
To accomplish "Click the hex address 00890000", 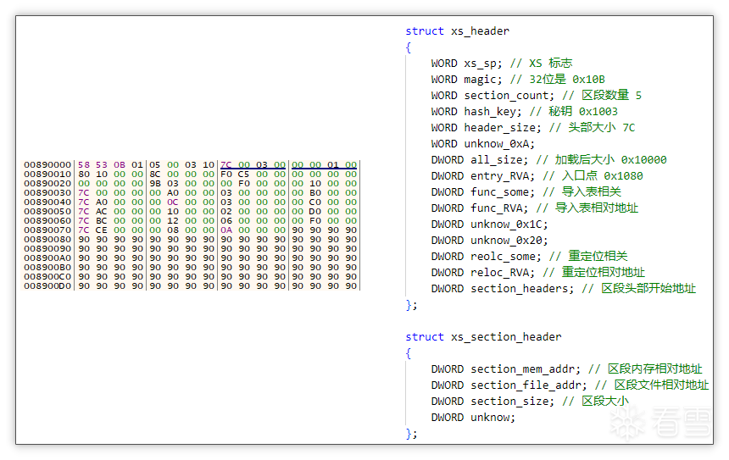I will click(x=47, y=165).
